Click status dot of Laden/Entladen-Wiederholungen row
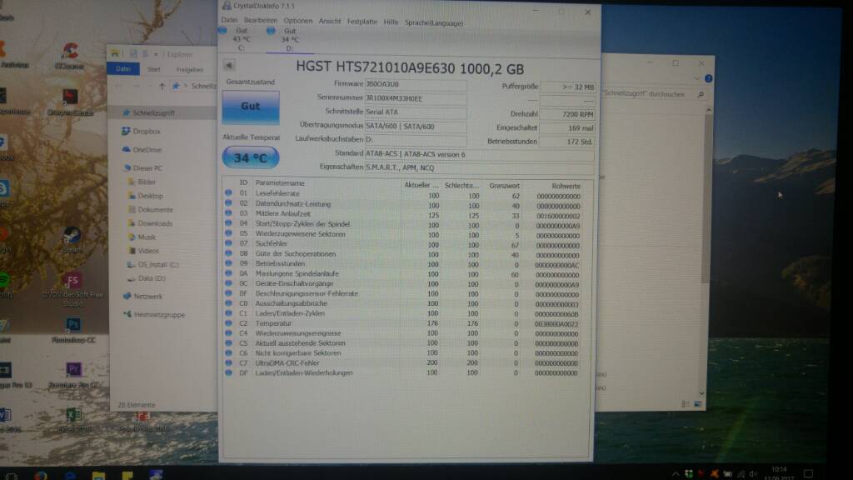The height and width of the screenshot is (480, 853). point(228,372)
